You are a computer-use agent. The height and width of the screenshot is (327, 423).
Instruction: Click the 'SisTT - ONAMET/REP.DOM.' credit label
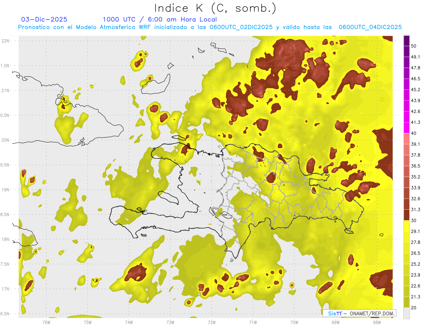coord(360,313)
